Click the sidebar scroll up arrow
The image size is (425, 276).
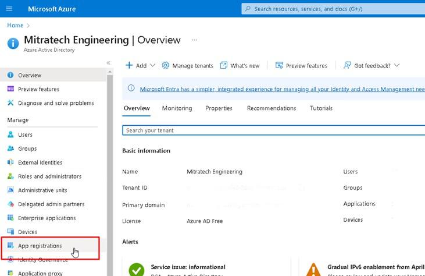pyautogui.click(x=110, y=72)
